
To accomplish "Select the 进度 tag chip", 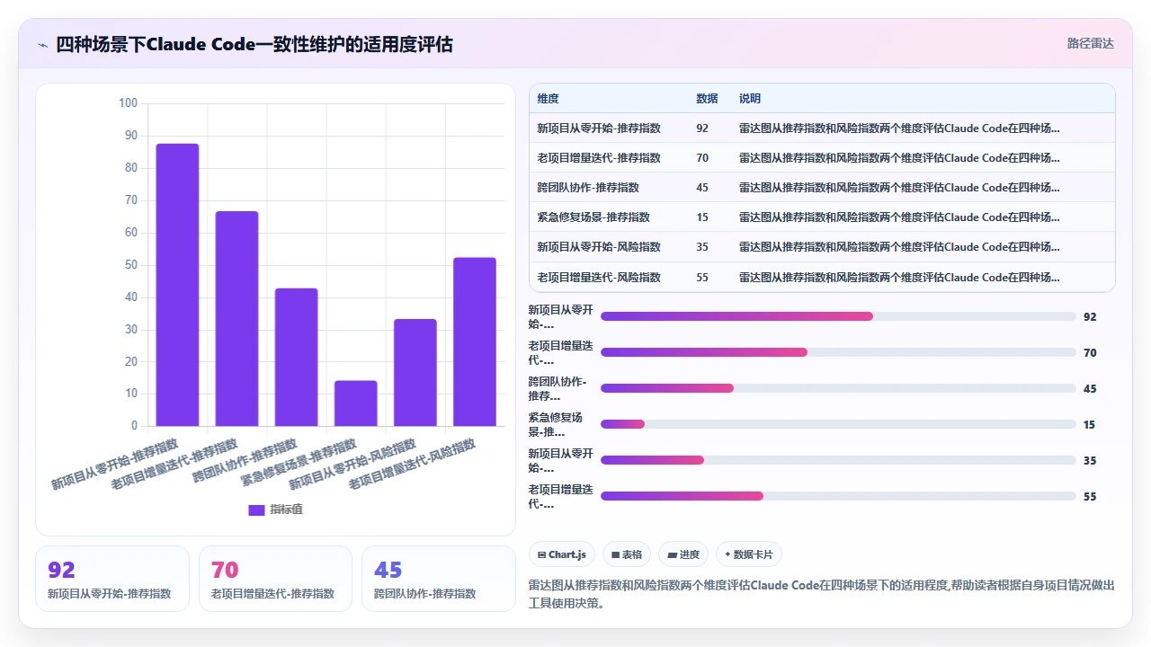I will 683,554.
